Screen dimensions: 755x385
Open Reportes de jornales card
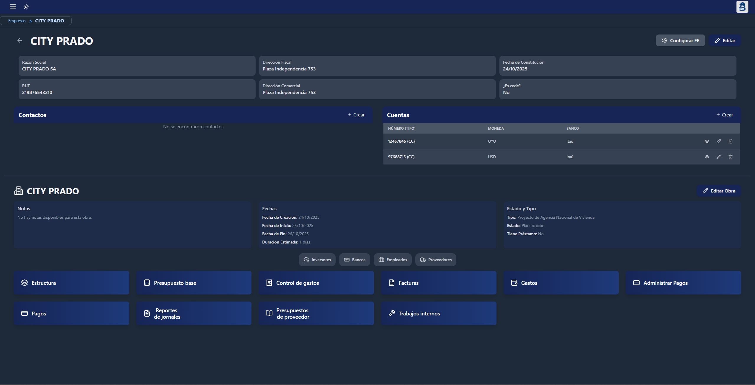tap(194, 313)
